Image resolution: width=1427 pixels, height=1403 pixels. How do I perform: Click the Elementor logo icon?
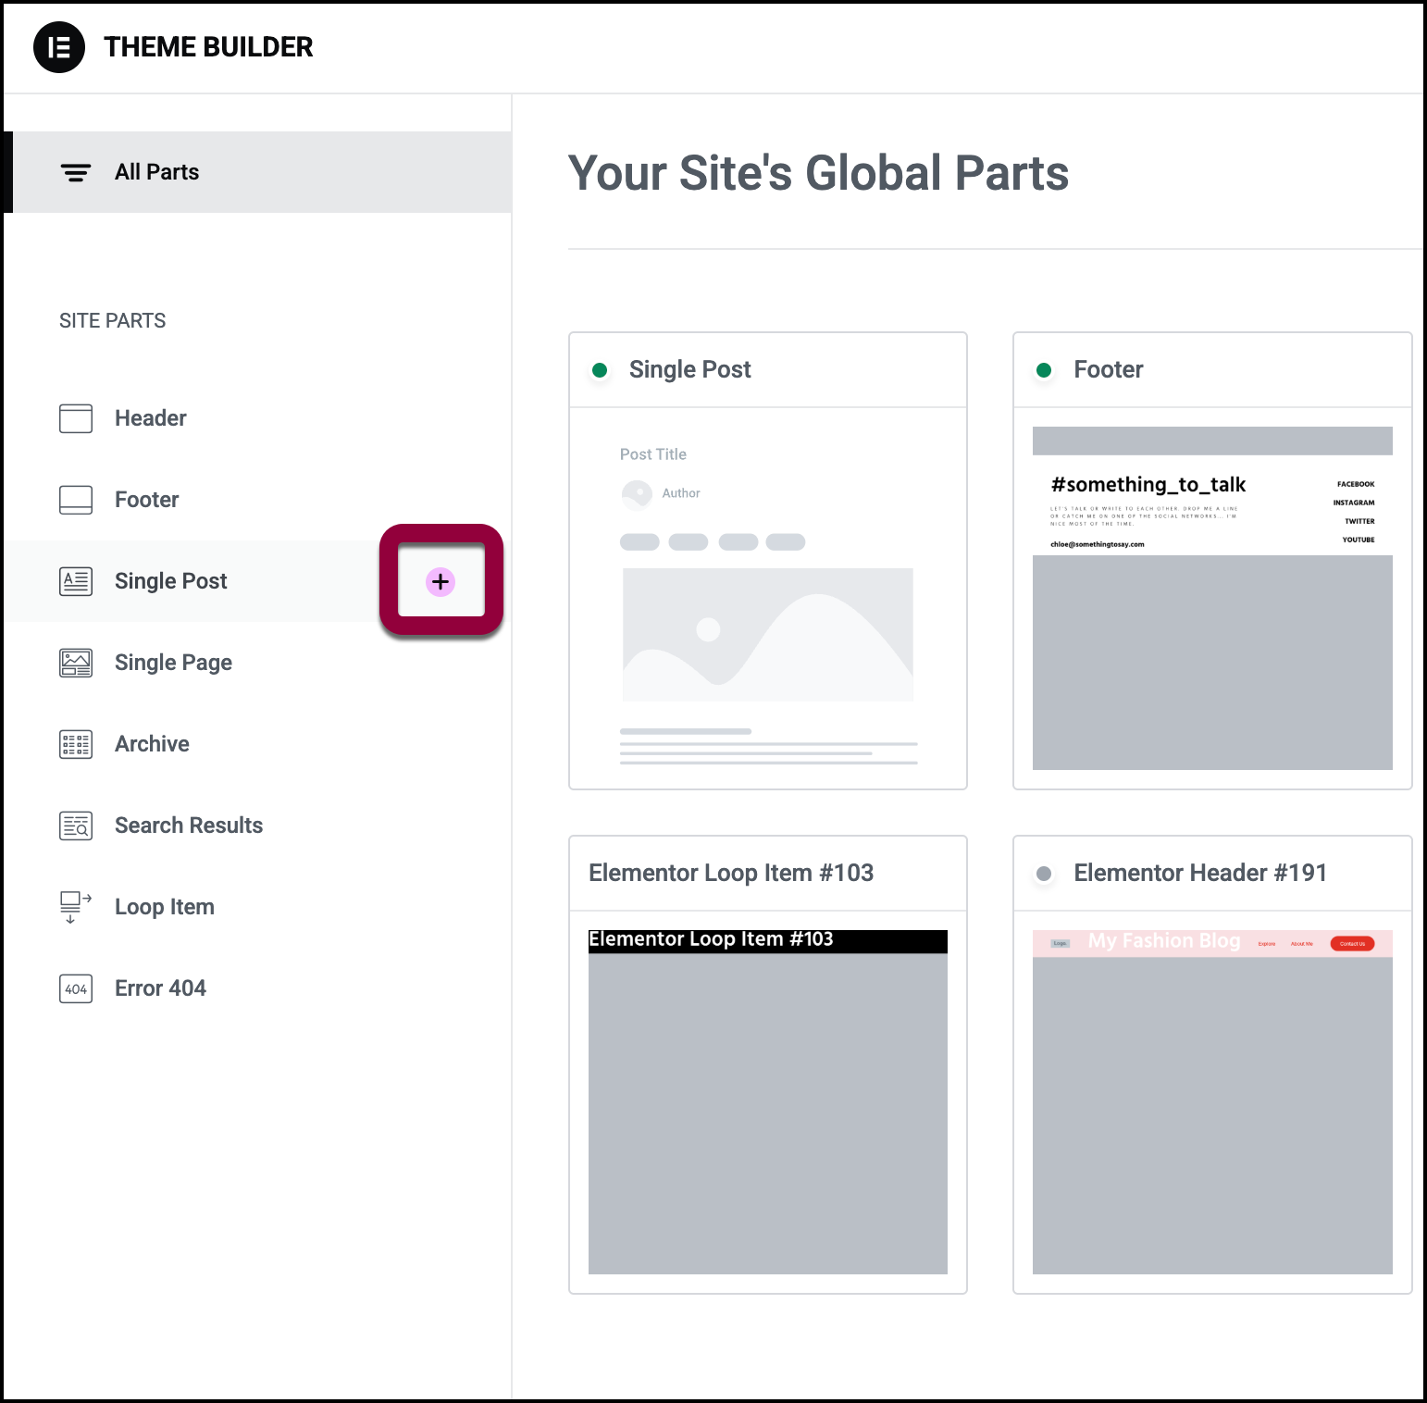tap(59, 47)
